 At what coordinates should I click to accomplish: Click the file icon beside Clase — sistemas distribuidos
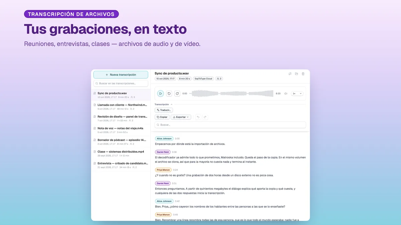click(95, 152)
